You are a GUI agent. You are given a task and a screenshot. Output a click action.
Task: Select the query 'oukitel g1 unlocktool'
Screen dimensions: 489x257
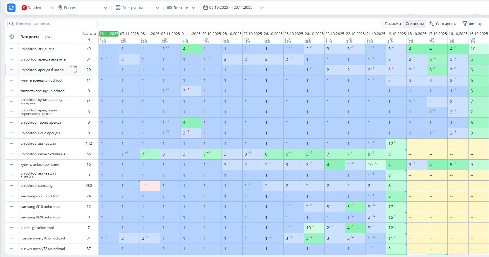(37, 228)
